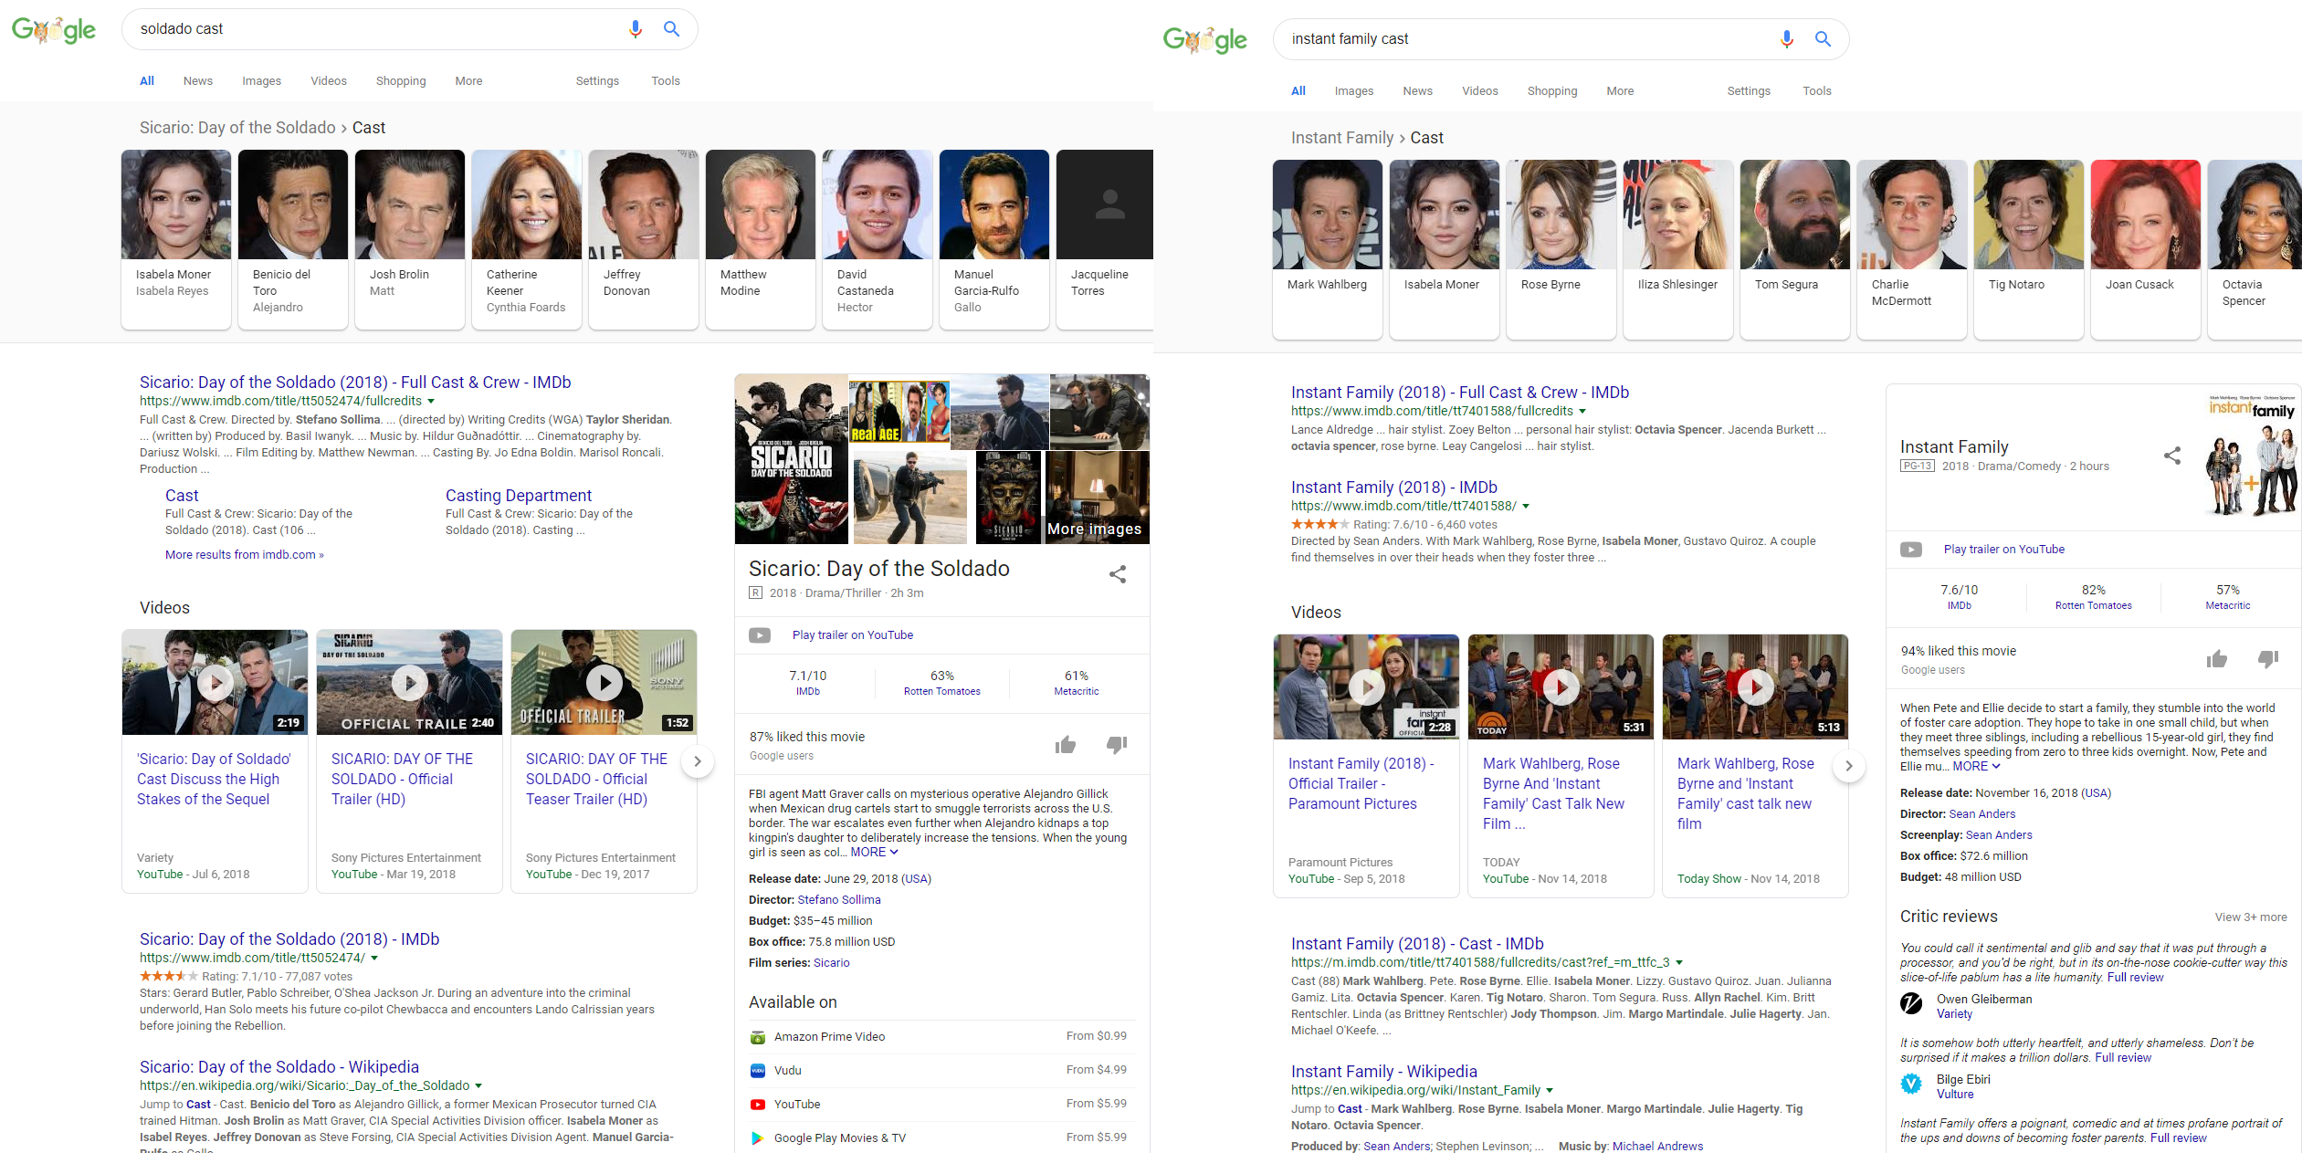
Task: Open dropdown arrow next to Instant_Family Wikipedia URL
Action: click(1550, 1091)
